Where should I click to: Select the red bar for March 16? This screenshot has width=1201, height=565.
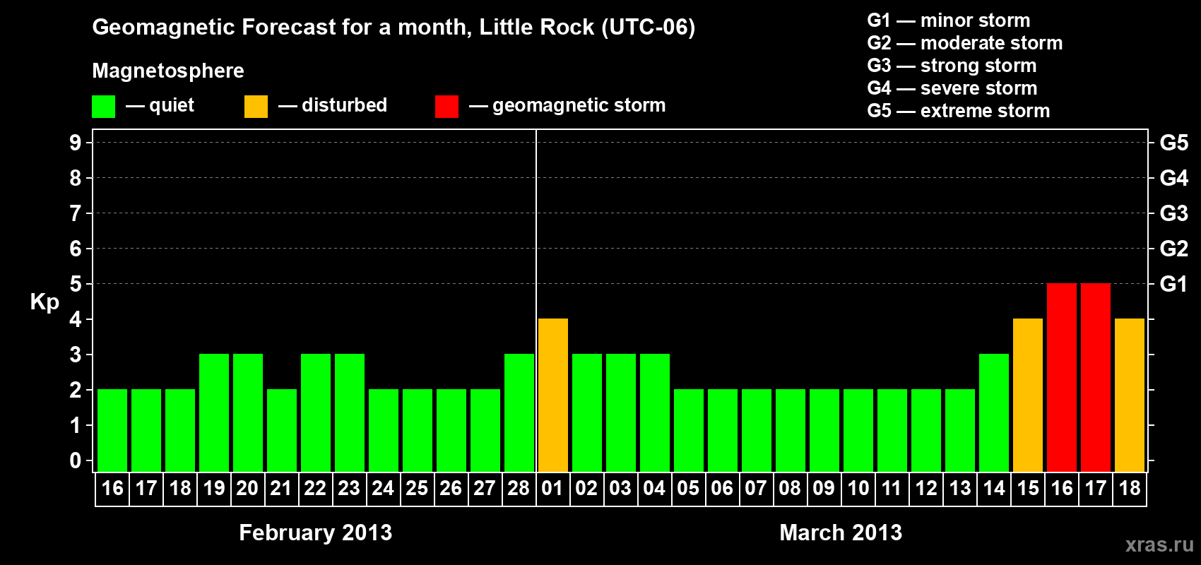[1062, 377]
